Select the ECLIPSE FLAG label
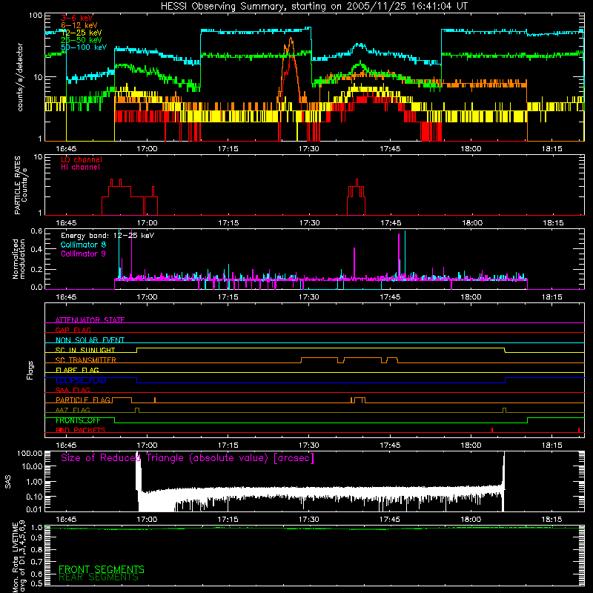593x593 pixels. click(81, 380)
